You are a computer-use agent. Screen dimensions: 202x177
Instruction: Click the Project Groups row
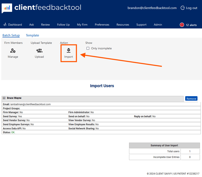click(x=101, y=108)
